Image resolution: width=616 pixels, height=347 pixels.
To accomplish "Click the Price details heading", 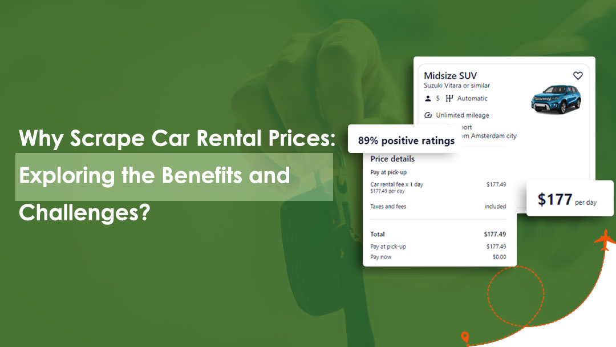I will click(x=392, y=159).
